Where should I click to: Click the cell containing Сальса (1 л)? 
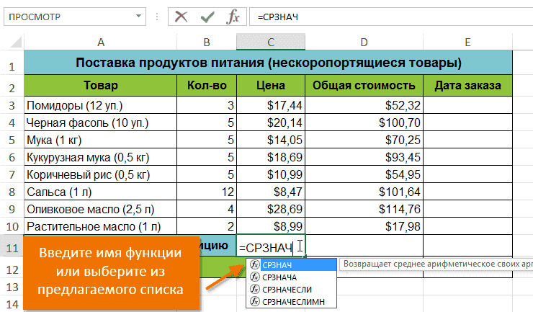coord(100,192)
